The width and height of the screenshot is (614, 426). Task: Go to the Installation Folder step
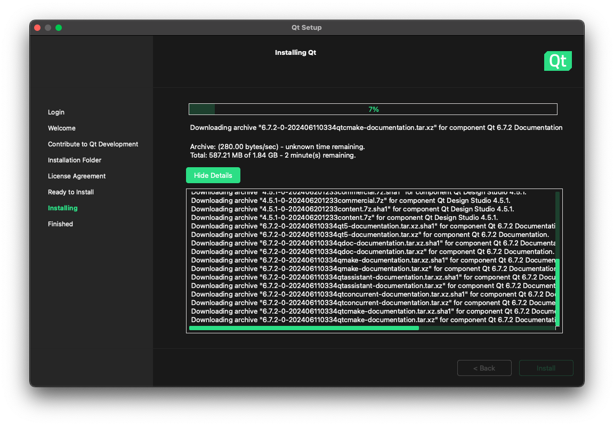click(x=75, y=160)
